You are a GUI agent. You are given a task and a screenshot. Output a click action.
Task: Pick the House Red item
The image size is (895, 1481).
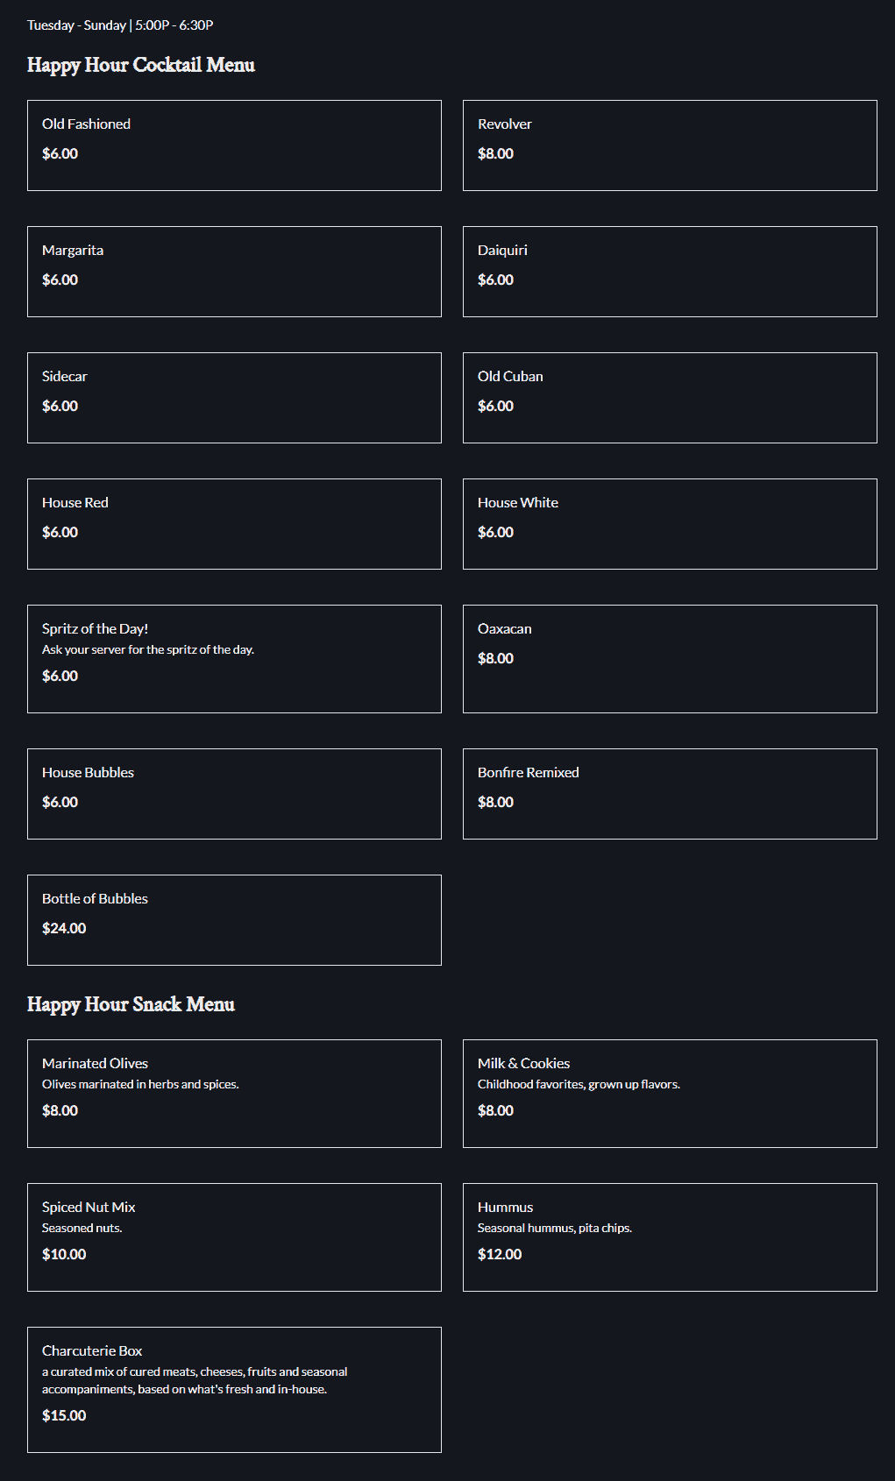tap(234, 524)
